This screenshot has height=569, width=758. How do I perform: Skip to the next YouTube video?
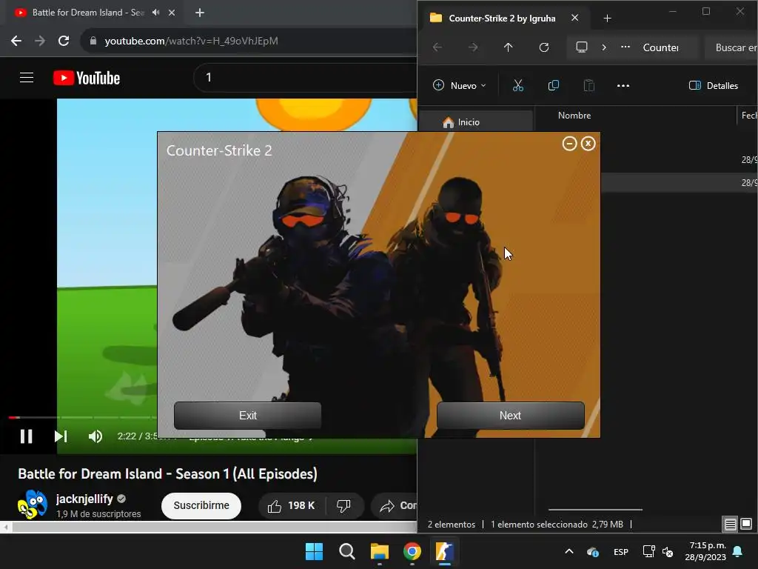pos(61,436)
